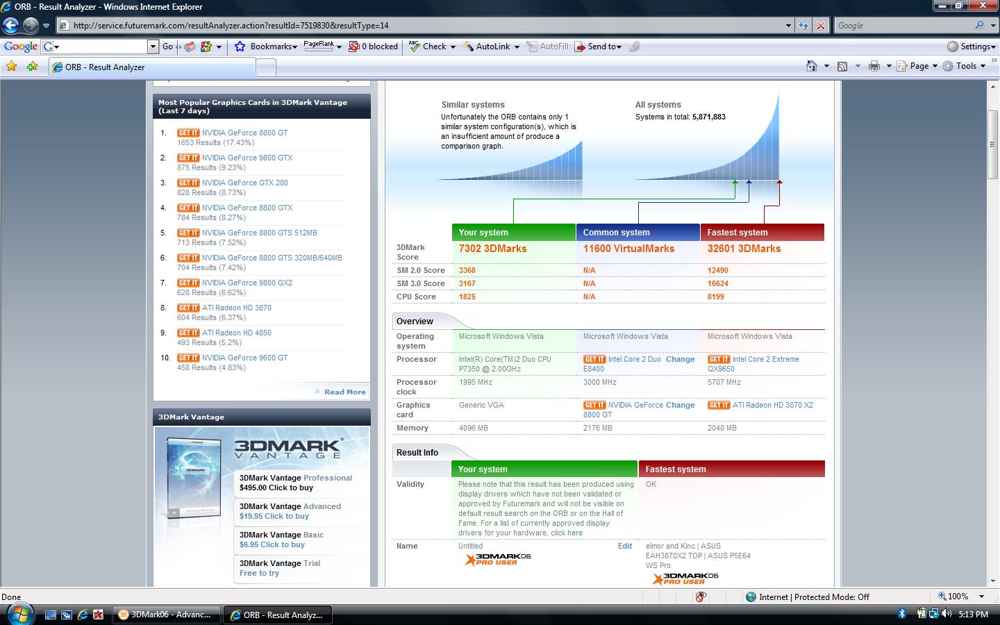Click the Google Toolbar Bookmarks star
The height and width of the screenshot is (625, 1000).
pos(240,47)
